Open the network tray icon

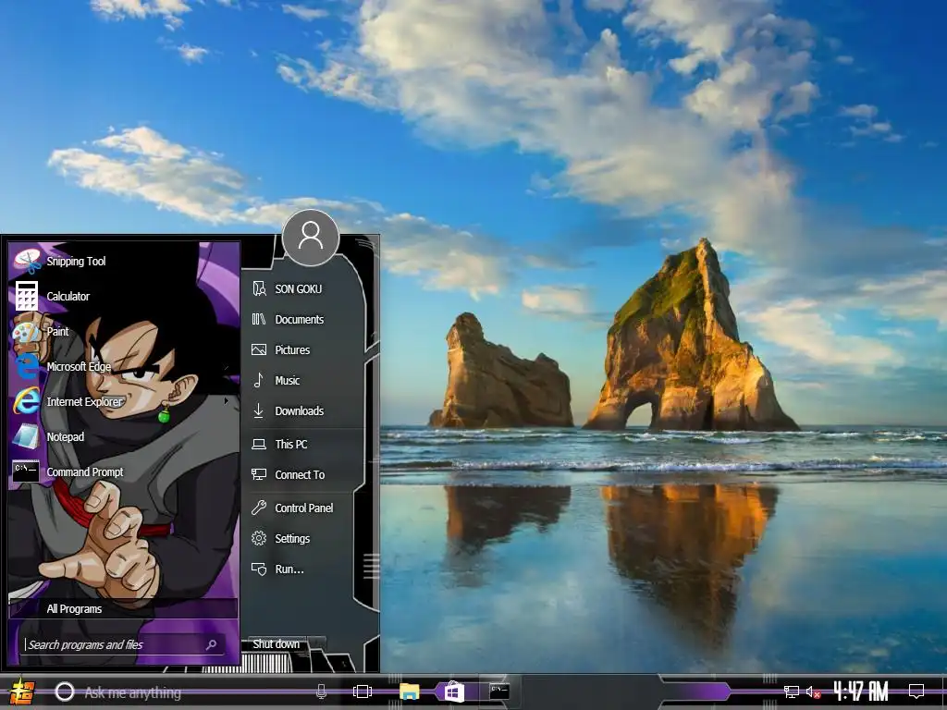click(x=792, y=692)
